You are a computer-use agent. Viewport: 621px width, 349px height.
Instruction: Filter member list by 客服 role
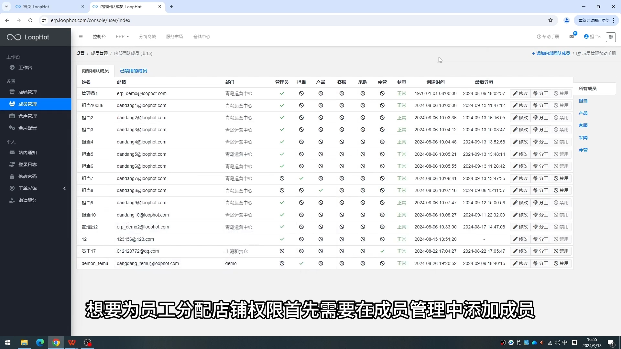click(583, 125)
